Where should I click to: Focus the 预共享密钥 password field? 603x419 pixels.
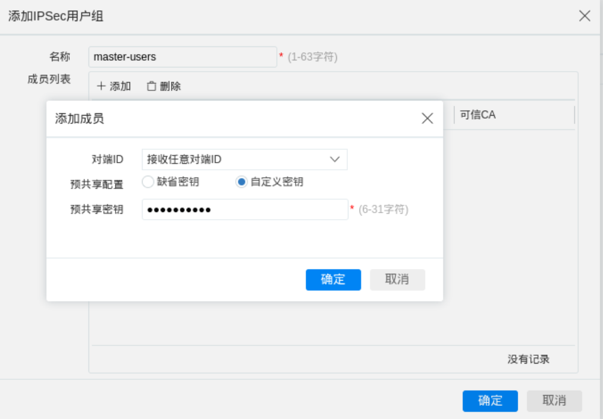click(245, 209)
